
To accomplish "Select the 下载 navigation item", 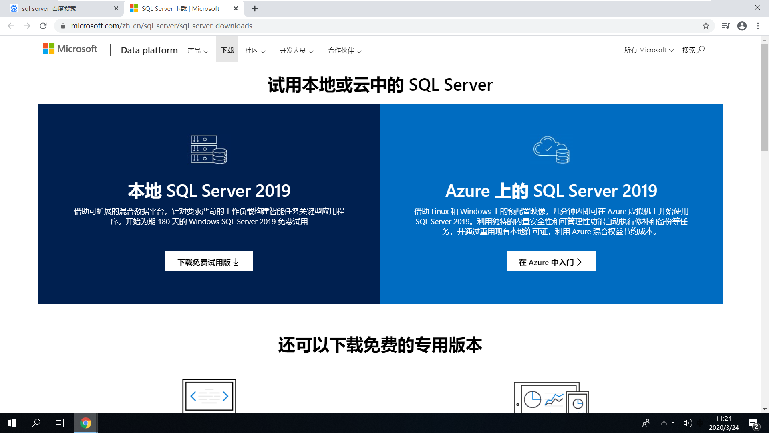I will 227,50.
